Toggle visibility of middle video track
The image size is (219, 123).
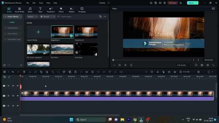coord(17,96)
